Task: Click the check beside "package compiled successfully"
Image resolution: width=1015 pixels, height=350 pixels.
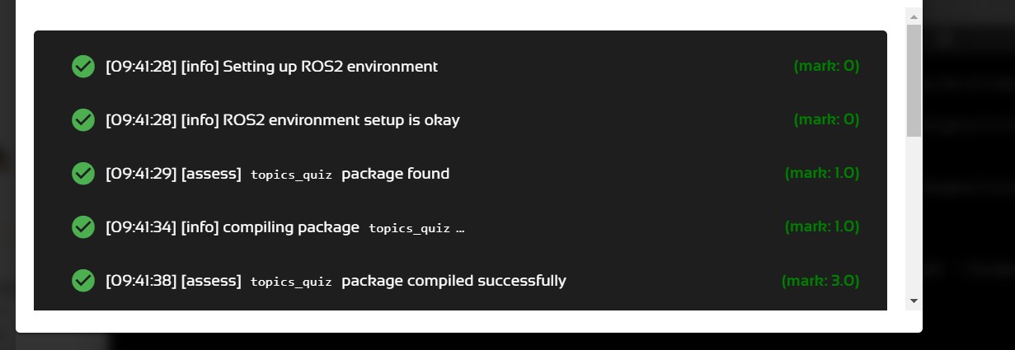Action: (83, 281)
